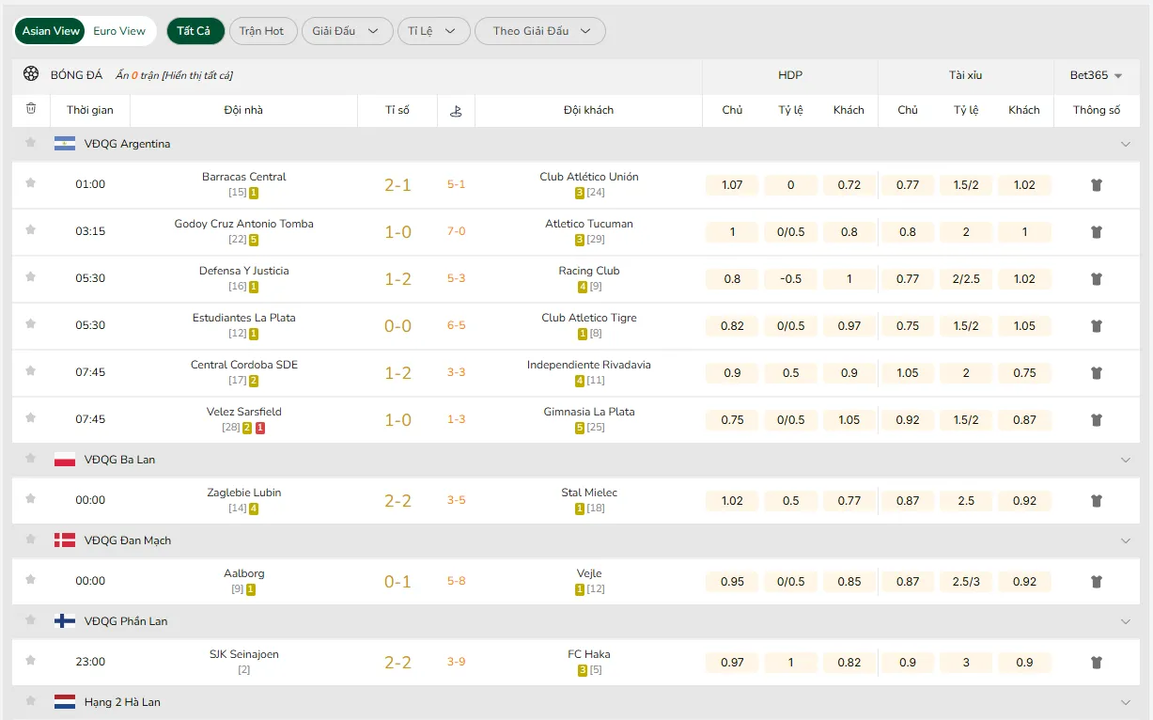Open Stal Mielec team link
Screen dimensions: 1153x720
pos(589,493)
